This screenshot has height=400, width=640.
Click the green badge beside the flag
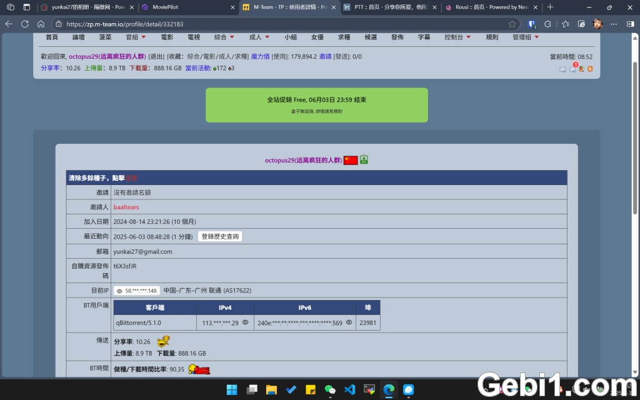point(364,159)
